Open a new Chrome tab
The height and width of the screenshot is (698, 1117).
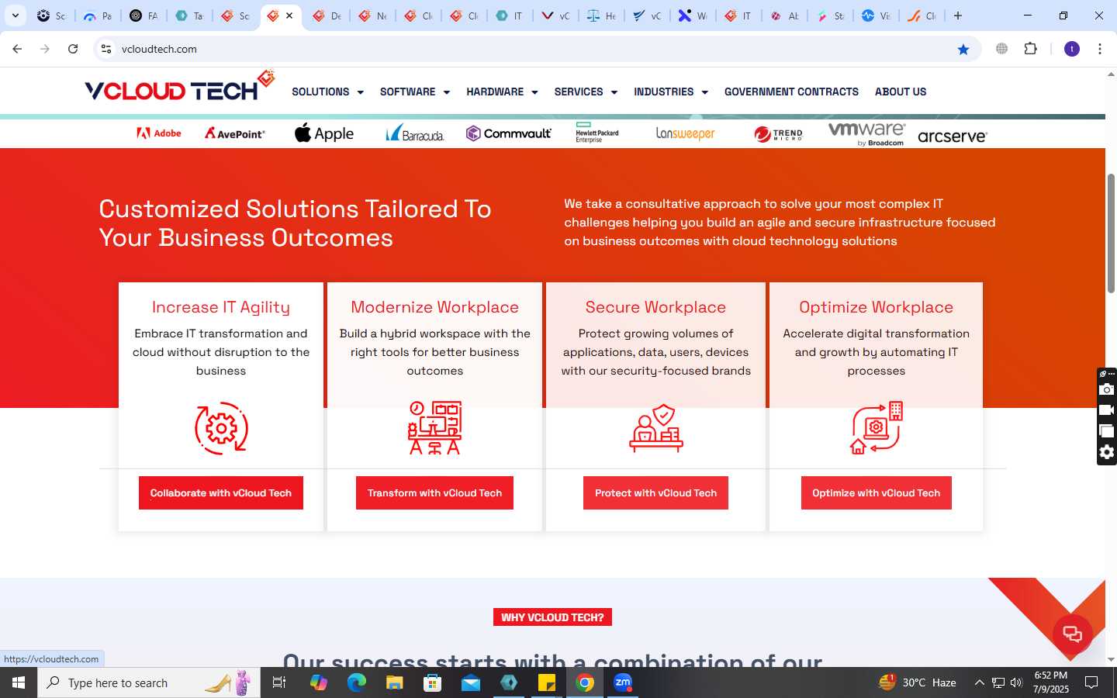(958, 16)
